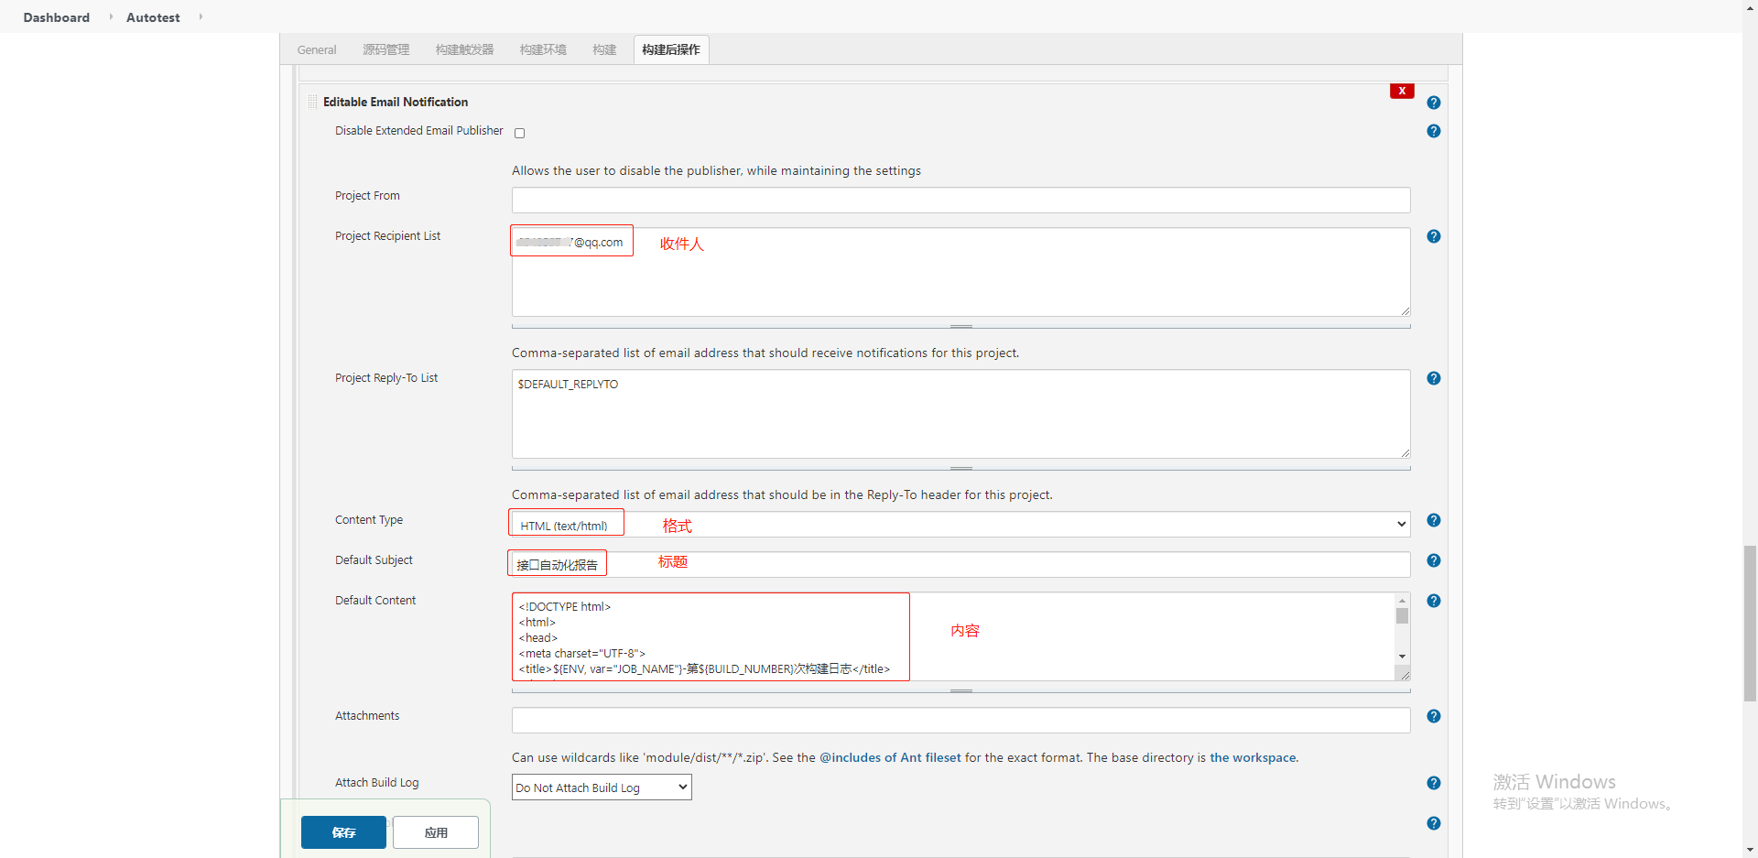This screenshot has width=1758, height=858.
Task: Open the Attach Build Log dropdown
Action: point(602,787)
